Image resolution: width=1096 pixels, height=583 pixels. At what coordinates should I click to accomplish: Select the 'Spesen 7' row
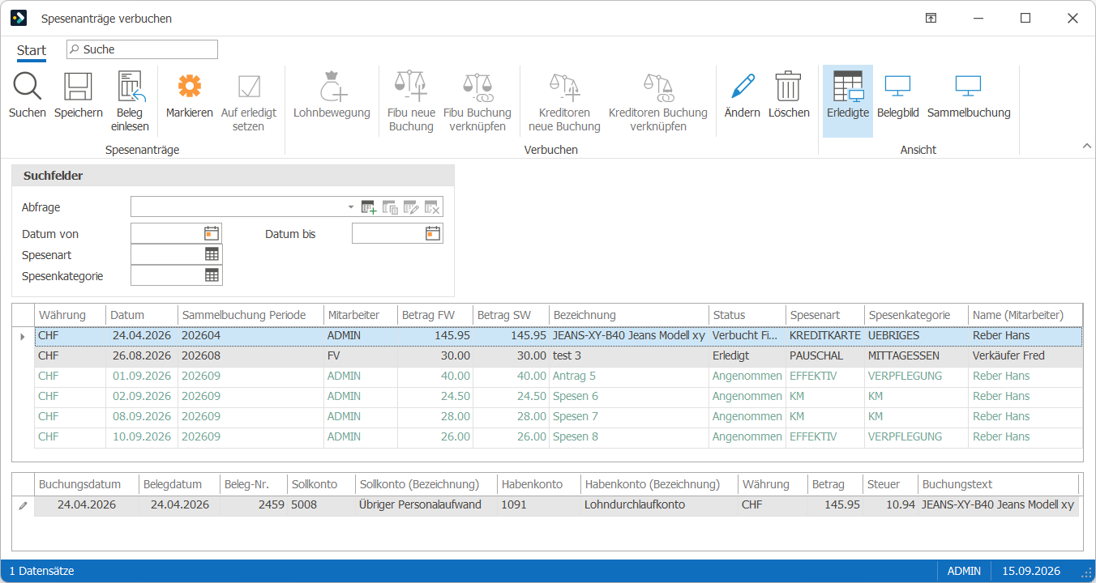point(559,416)
